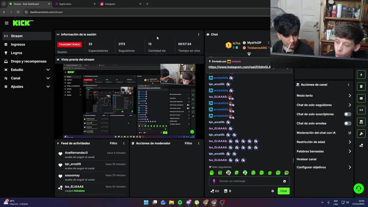The image size is (368, 207).
Task: Open the external link icon for Moderación del chat con IA
Action: click(350, 133)
